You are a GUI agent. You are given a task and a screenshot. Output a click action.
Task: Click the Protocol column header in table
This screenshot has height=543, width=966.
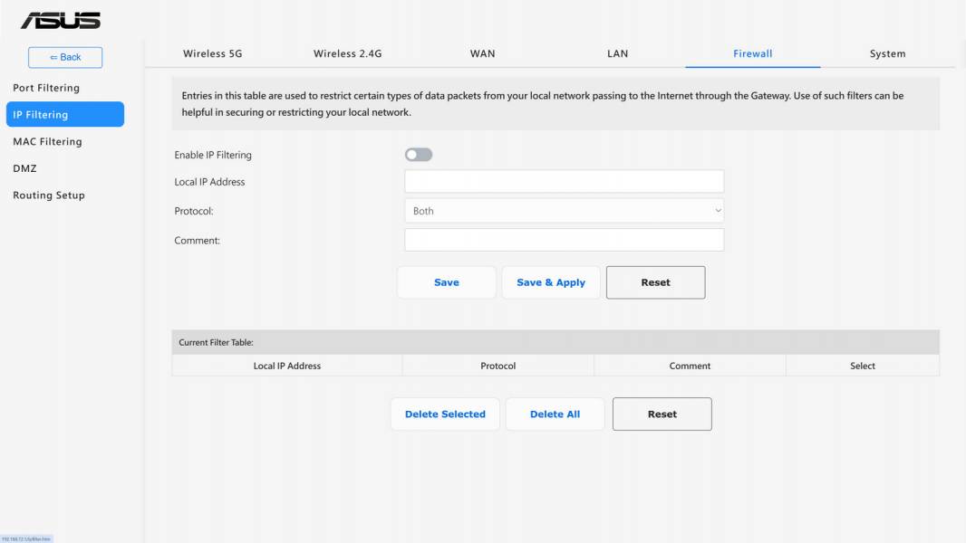[497, 366]
